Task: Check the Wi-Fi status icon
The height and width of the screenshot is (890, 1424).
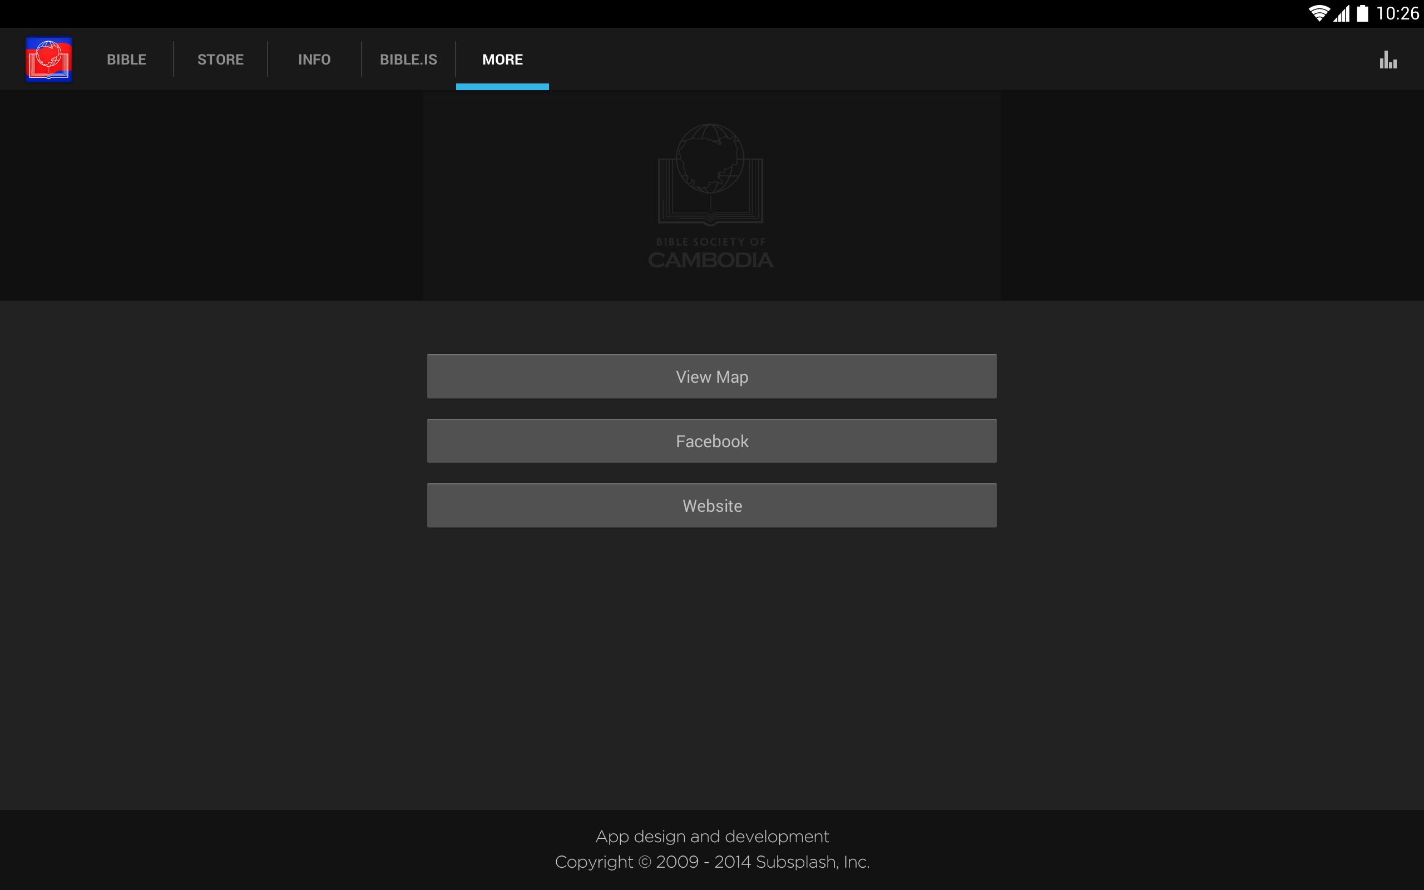Action: [1319, 13]
